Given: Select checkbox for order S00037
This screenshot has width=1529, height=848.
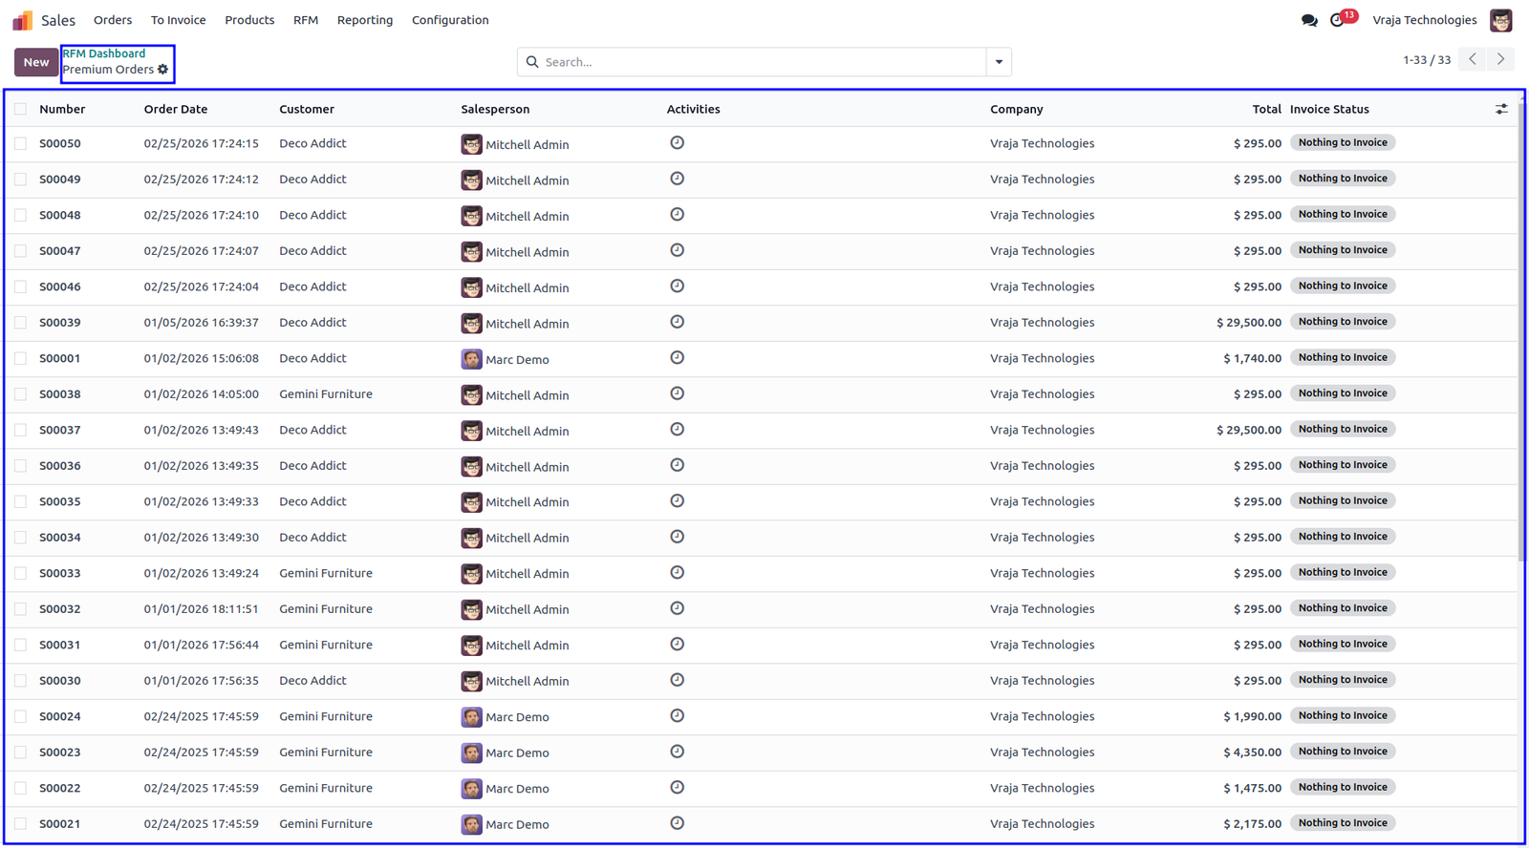Looking at the screenshot, I should point(20,430).
